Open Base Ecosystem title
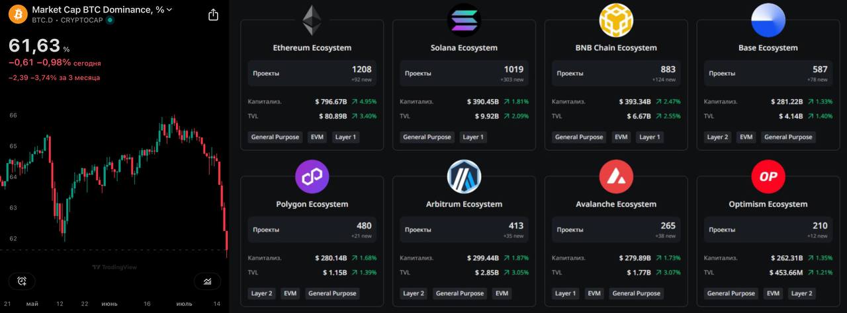 768,48
